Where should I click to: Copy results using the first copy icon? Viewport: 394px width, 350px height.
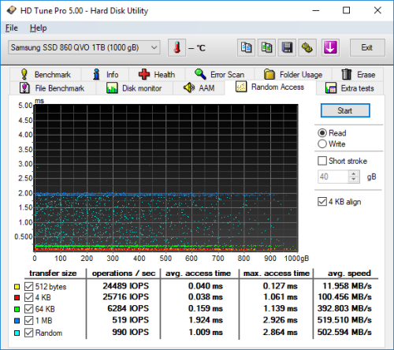[x=246, y=47]
